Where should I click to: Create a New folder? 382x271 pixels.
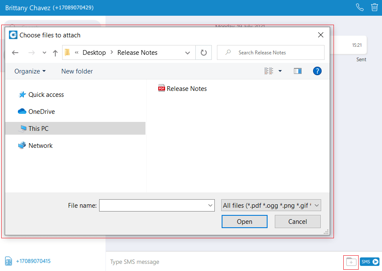tap(77, 71)
